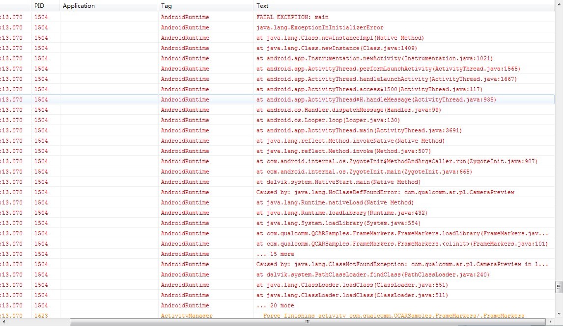Select the '... 15 more' log line

click(277, 254)
